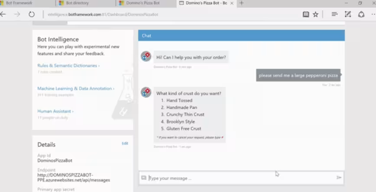Open a new tab with plus icon

tap(241, 3)
